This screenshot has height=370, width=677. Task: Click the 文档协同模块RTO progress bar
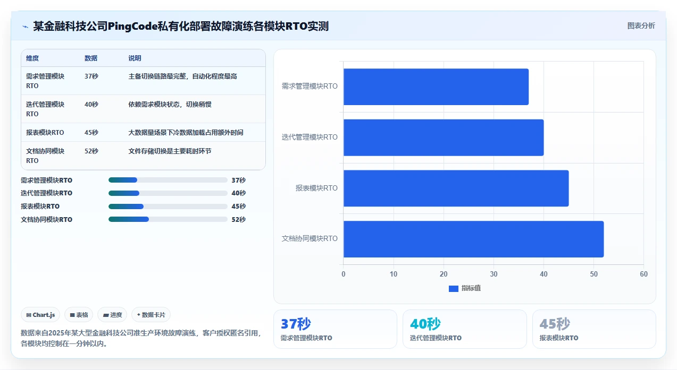click(168, 219)
